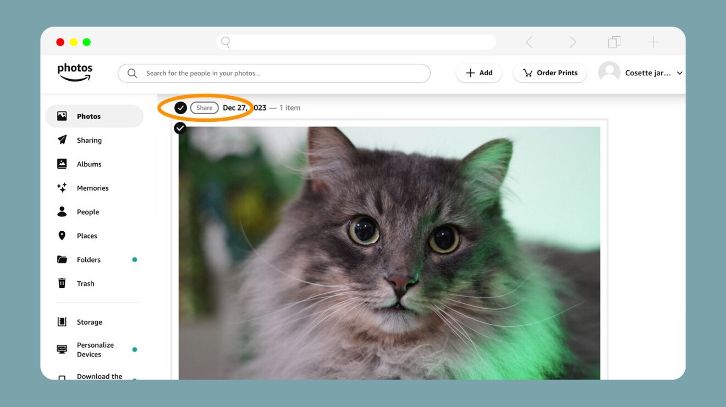Select the Albums icon in sidebar
726x407 pixels.
pos(62,164)
